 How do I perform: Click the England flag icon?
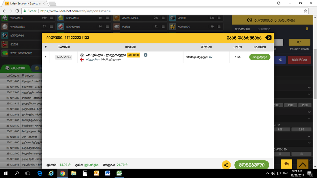(82, 60)
